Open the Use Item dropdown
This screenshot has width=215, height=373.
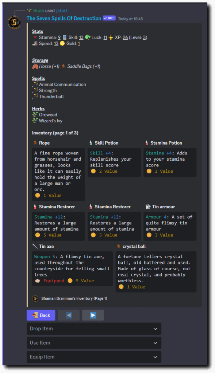[x=94, y=343]
